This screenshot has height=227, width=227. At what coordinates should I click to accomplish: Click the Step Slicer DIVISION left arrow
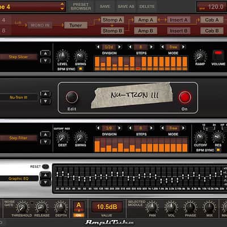(x=98, y=47)
